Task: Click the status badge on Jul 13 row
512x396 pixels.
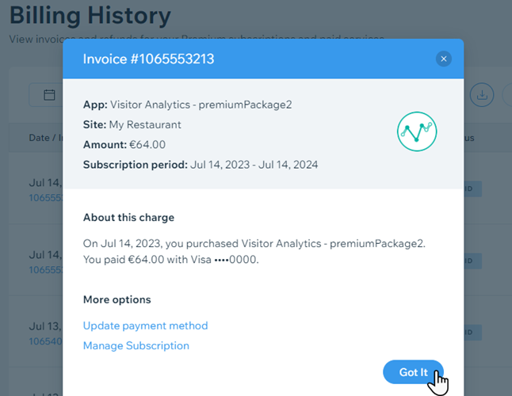Action: coord(472,333)
